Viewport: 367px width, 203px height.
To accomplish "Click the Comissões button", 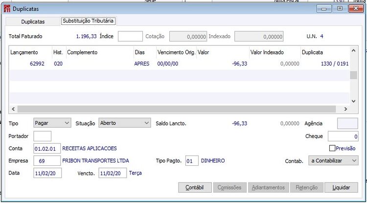I will 229,187.
